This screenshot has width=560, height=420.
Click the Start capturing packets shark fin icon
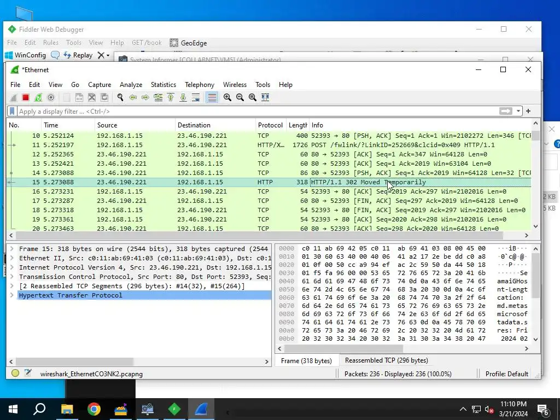[x=14, y=97]
